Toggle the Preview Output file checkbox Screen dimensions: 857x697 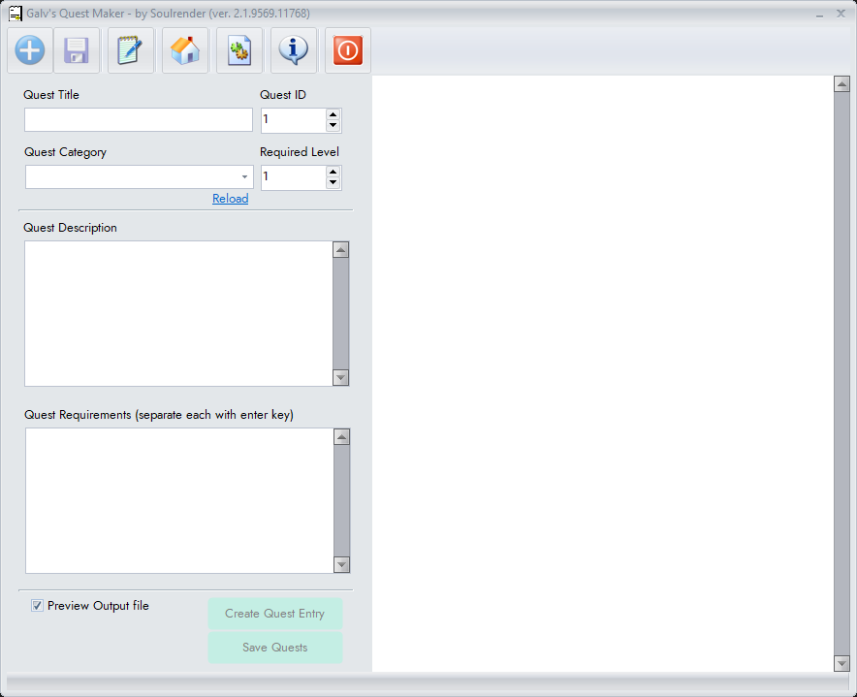click(x=37, y=606)
